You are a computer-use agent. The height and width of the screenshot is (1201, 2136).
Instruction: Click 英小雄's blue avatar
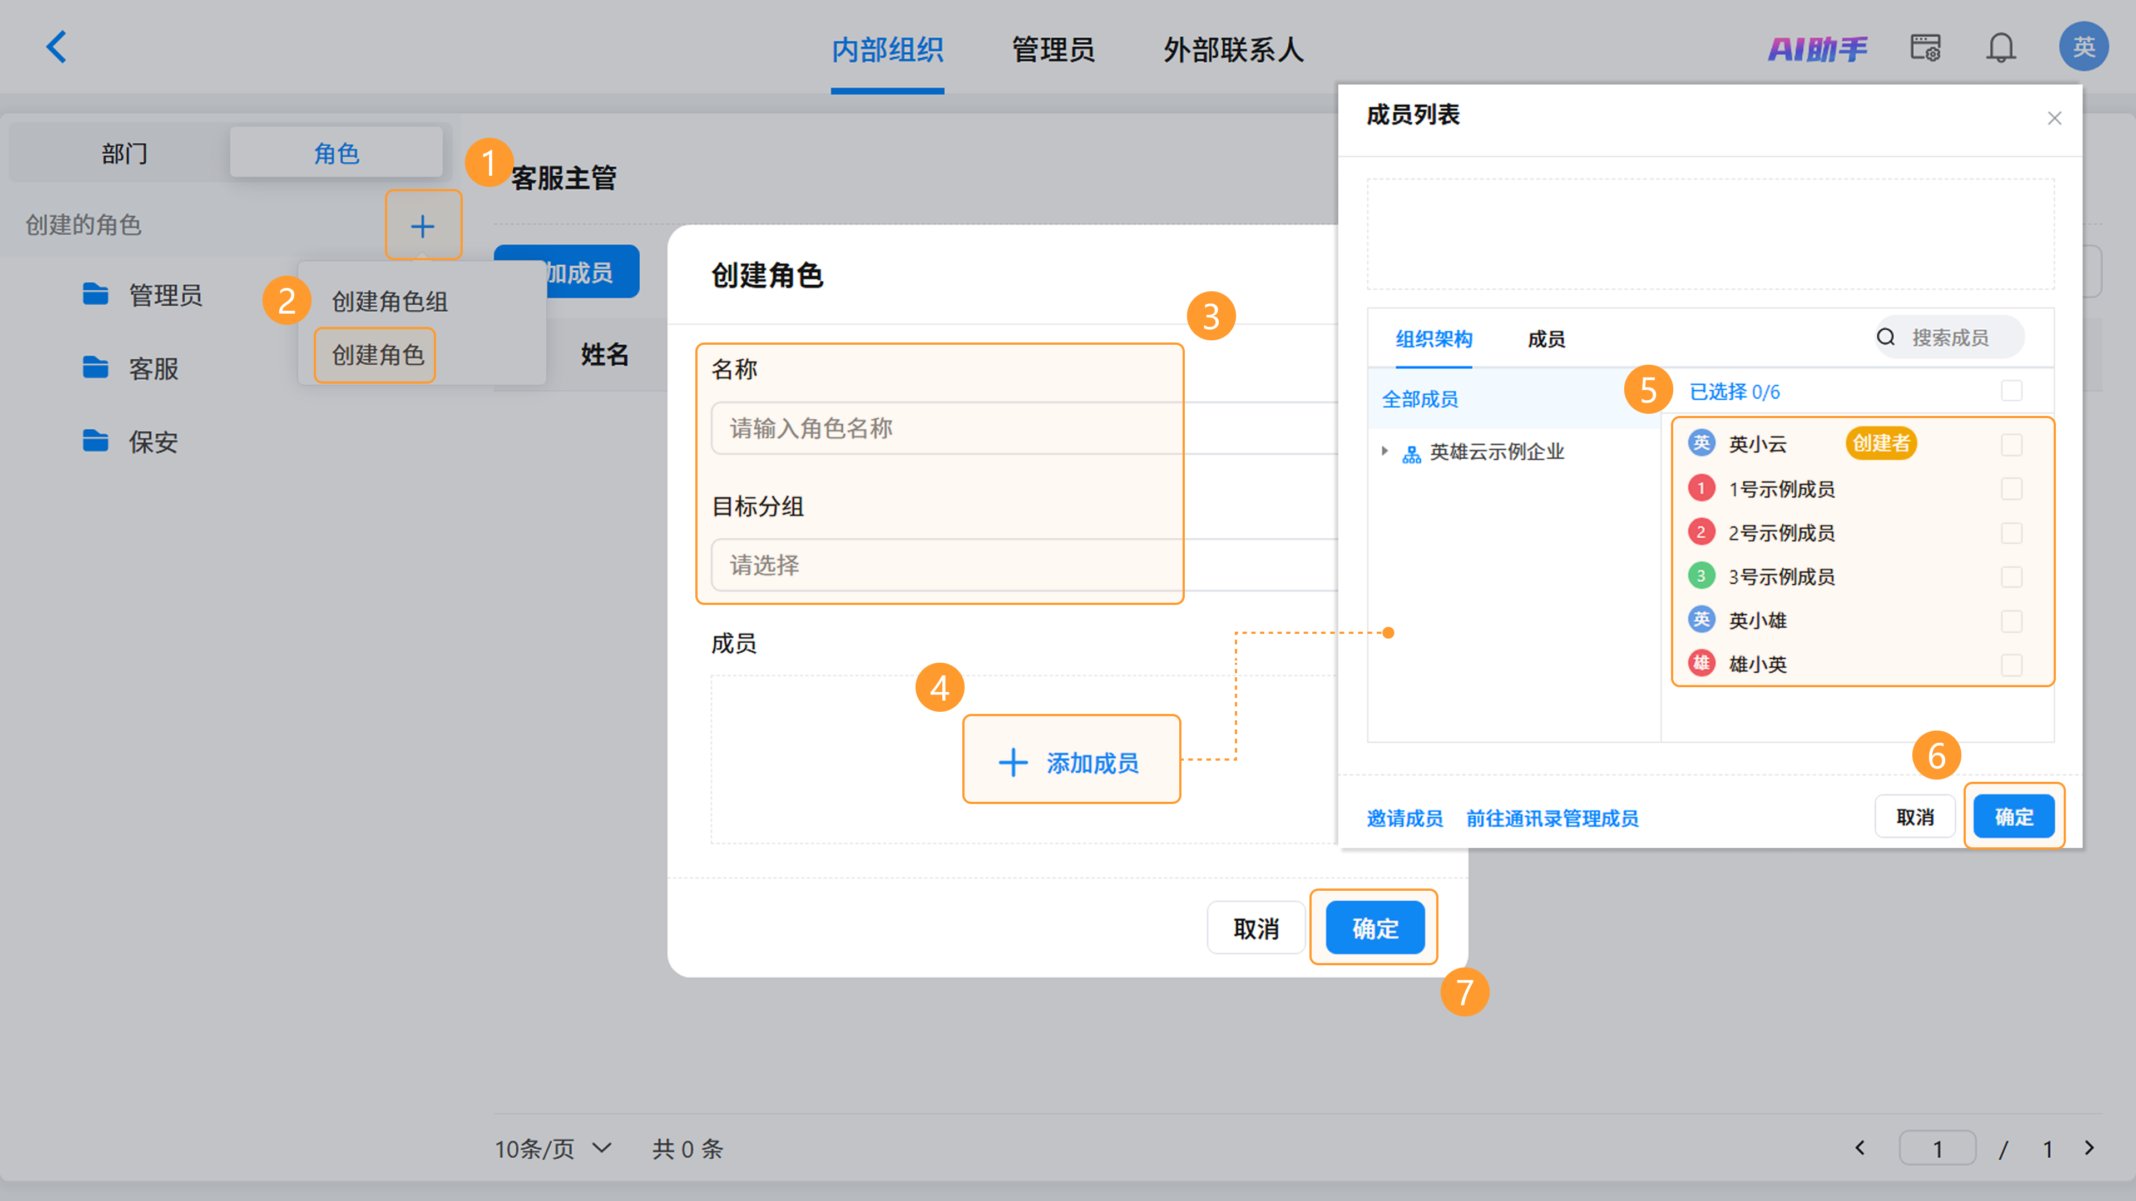point(1702,619)
